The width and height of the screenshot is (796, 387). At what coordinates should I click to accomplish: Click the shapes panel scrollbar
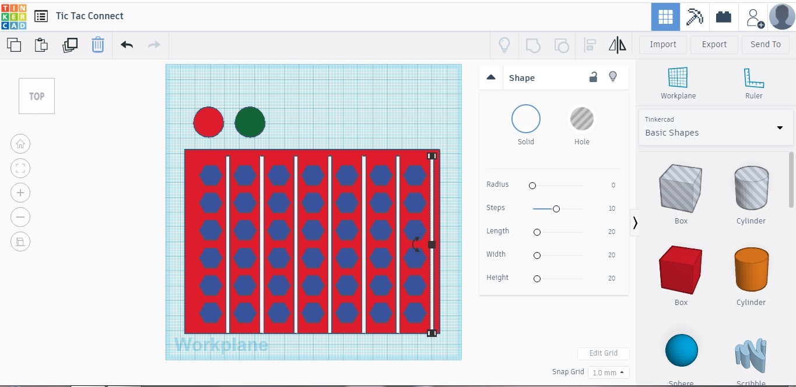pyautogui.click(x=791, y=179)
